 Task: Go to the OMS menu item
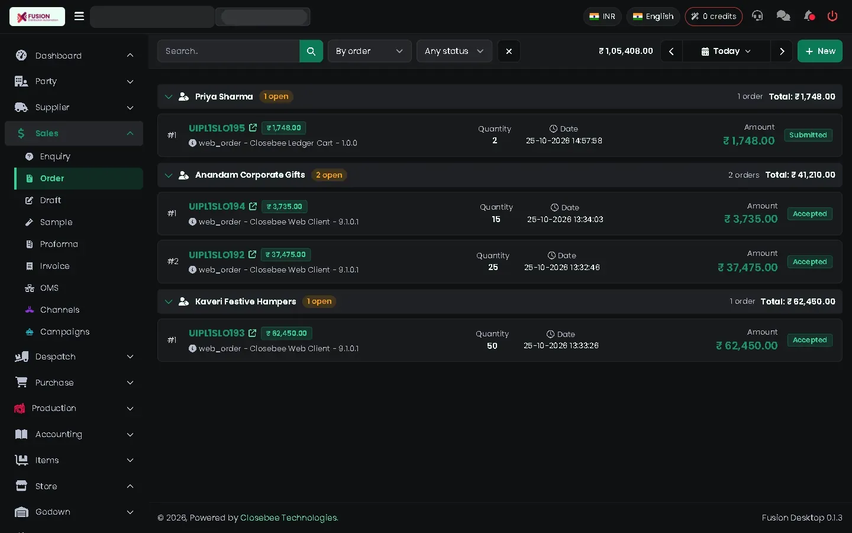[x=79, y=288]
